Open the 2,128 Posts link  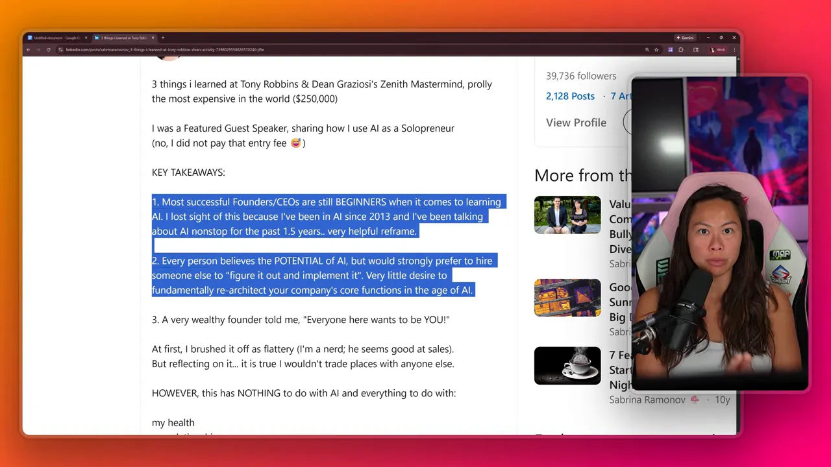(x=570, y=96)
